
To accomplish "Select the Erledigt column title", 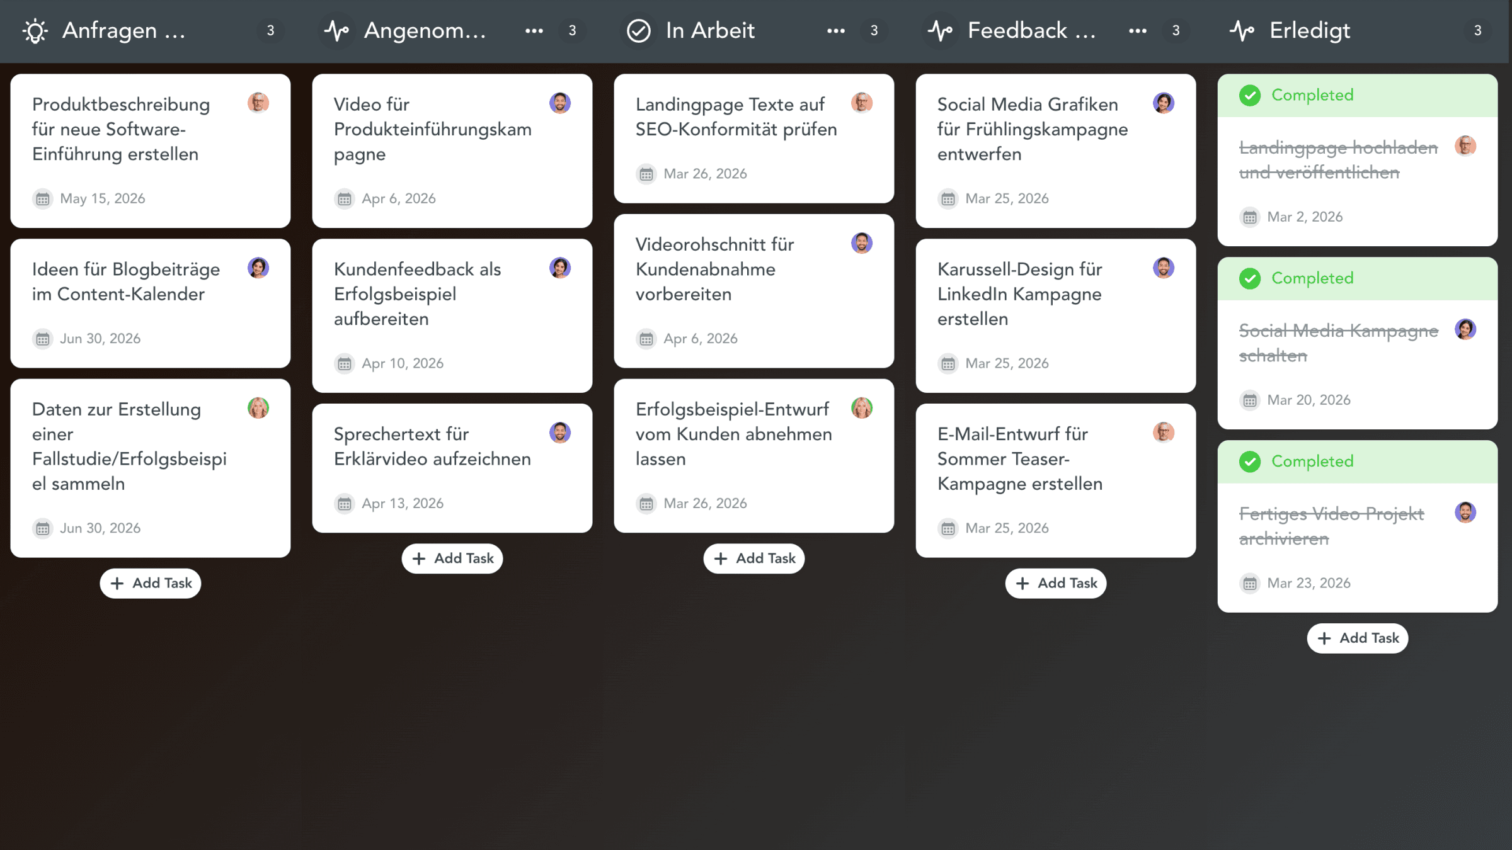I will [x=1310, y=30].
